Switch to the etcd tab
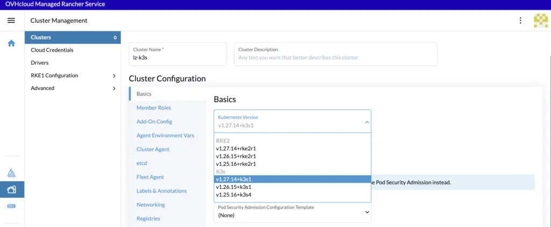 (x=168, y=163)
